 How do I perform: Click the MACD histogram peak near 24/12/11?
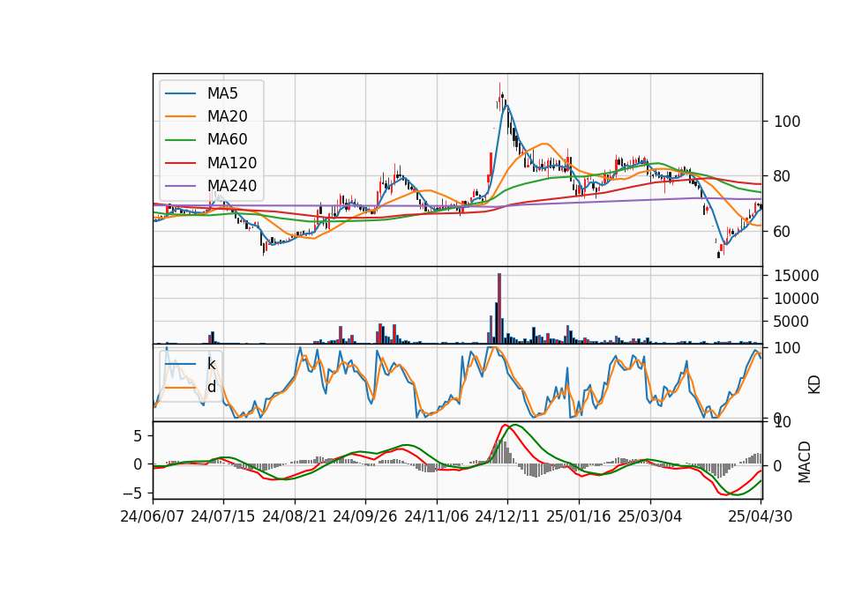[x=503, y=452]
